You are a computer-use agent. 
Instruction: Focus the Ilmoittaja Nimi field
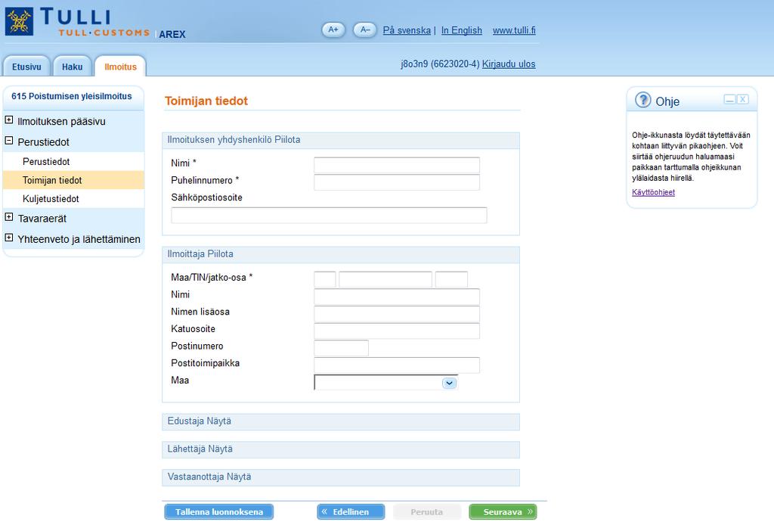(397, 297)
